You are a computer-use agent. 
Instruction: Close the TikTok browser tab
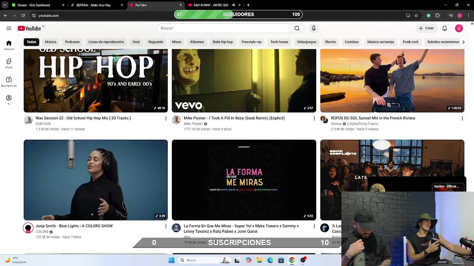click(122, 5)
